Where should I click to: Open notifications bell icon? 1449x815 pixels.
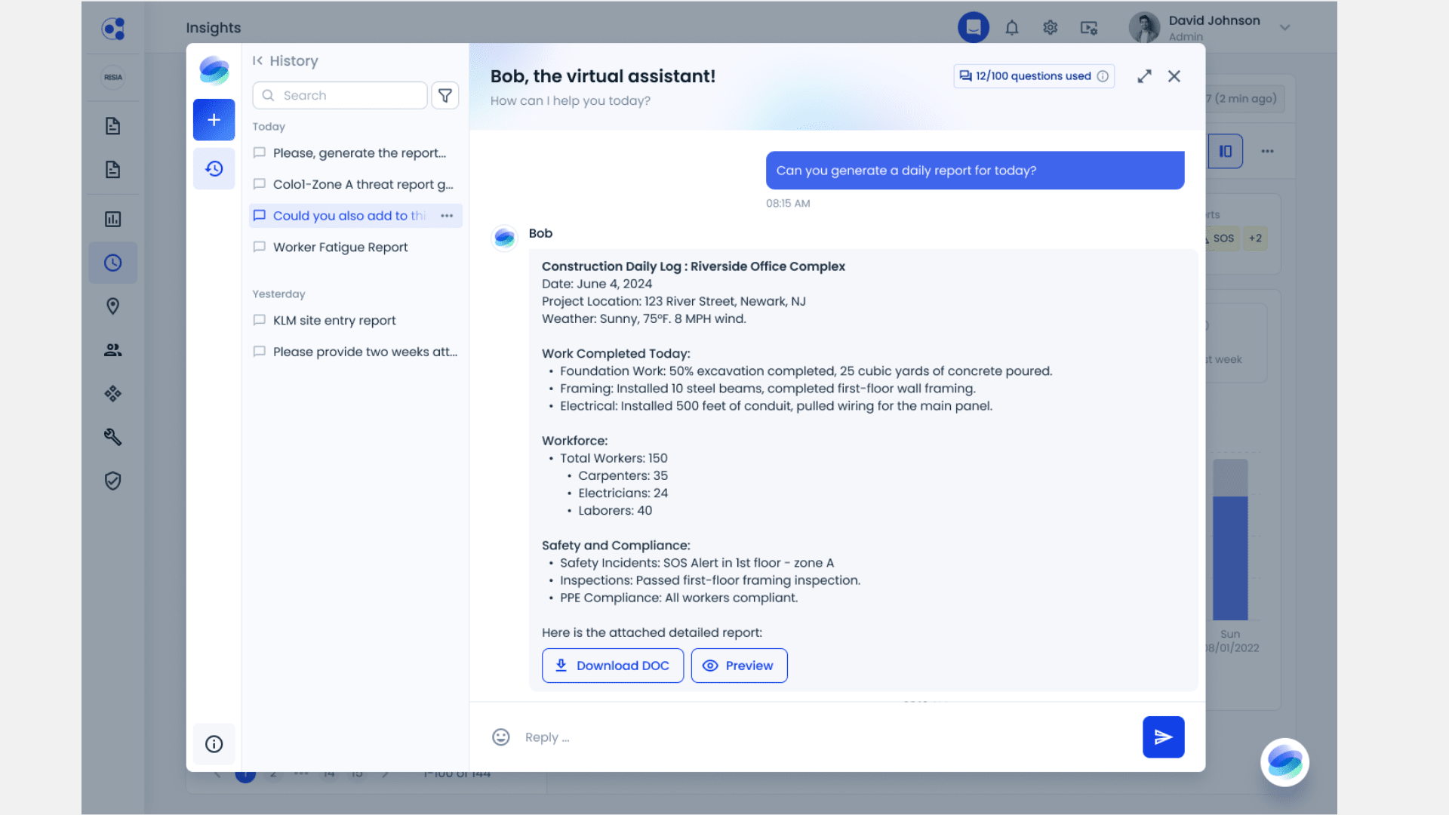pyautogui.click(x=1012, y=28)
